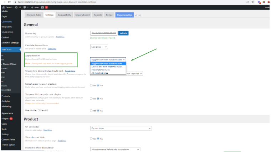Reload the page with browser refresh icon
Image resolution: width=271 pixels, height=152 pixels.
coord(9,2)
